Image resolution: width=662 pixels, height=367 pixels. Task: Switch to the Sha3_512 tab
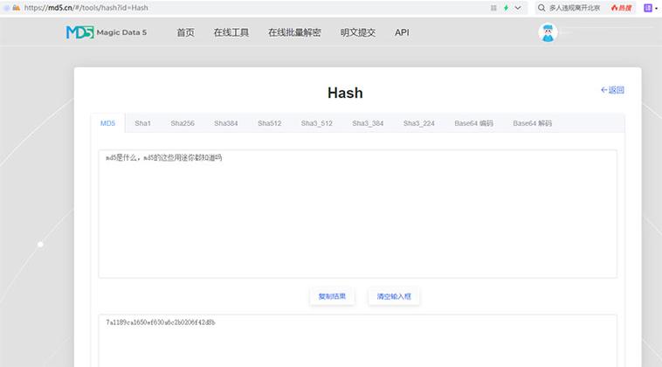coord(317,123)
